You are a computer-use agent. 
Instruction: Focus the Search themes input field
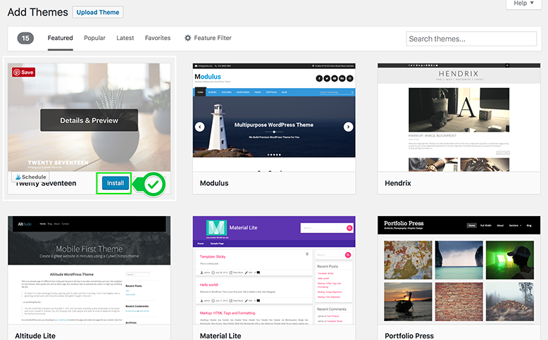click(x=471, y=39)
